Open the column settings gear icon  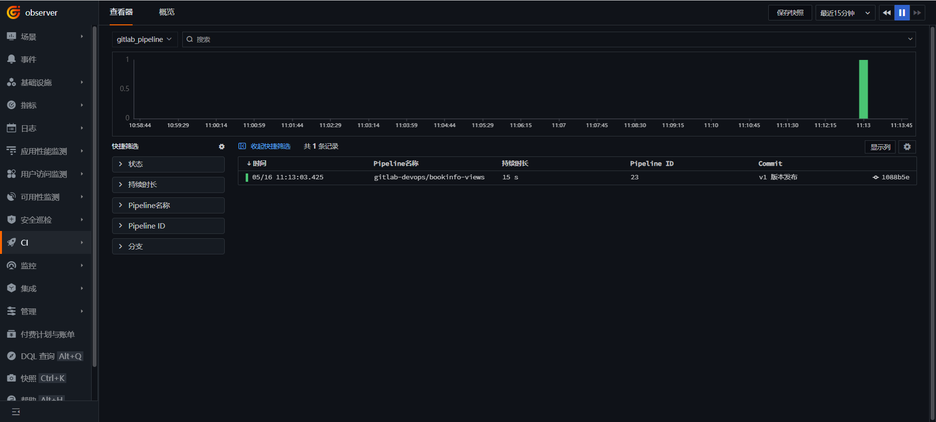pyautogui.click(x=907, y=147)
